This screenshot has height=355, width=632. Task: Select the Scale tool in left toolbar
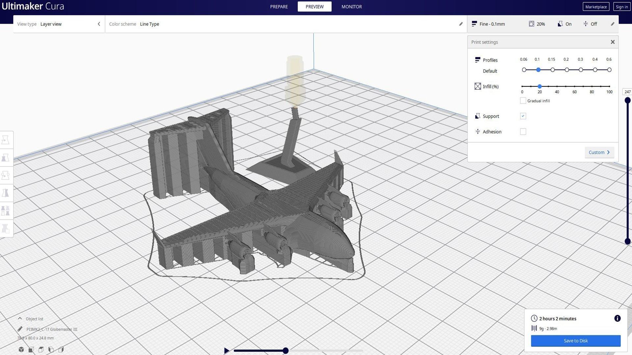[6, 158]
